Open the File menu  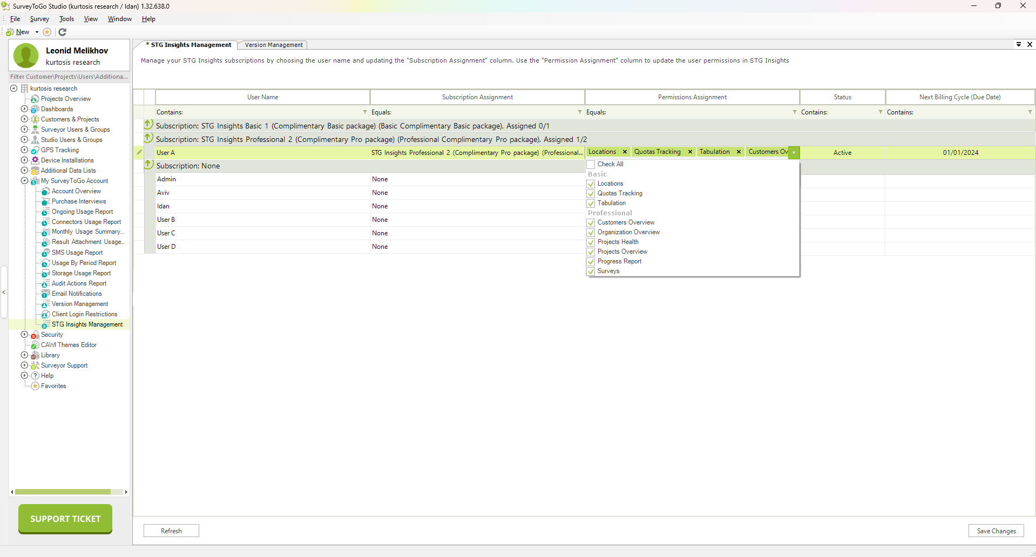tap(15, 19)
